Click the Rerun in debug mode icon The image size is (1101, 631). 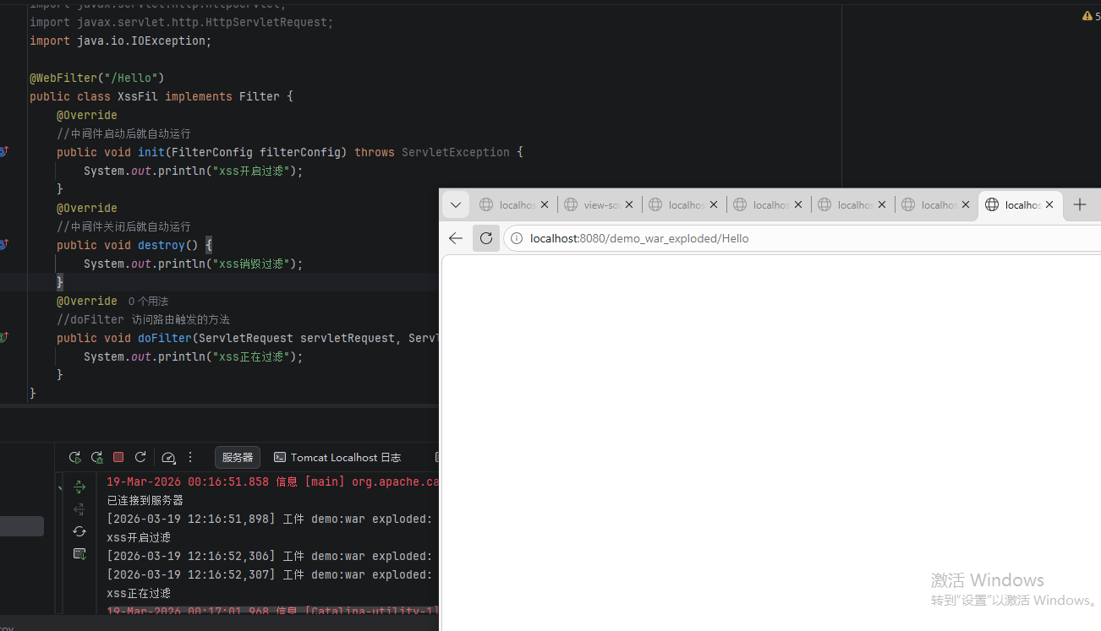click(x=96, y=457)
